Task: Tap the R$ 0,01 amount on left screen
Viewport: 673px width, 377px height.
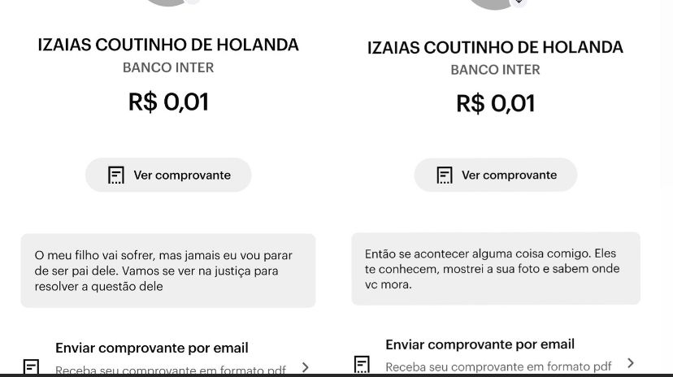Action: (168, 102)
